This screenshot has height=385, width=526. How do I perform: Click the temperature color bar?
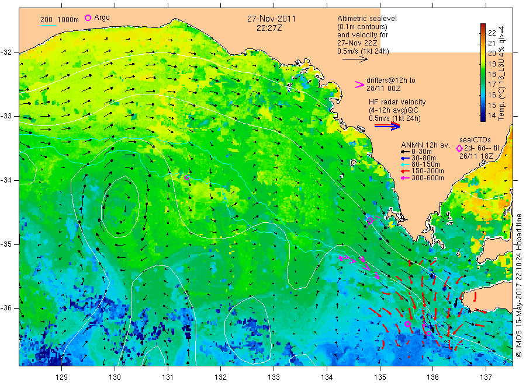483,72
